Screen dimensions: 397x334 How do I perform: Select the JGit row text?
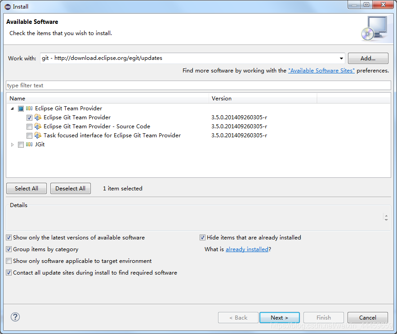40,144
